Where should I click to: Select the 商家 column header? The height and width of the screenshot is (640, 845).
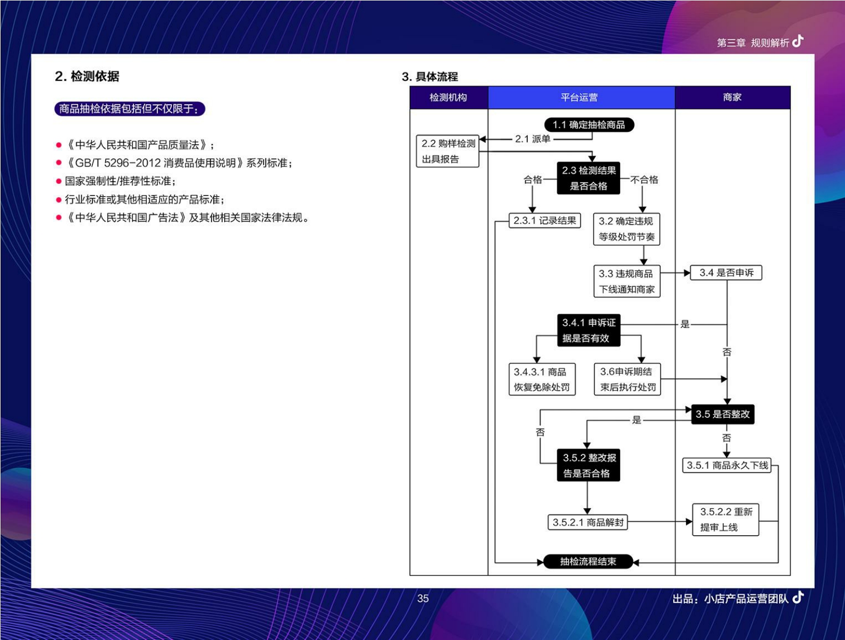[732, 97]
